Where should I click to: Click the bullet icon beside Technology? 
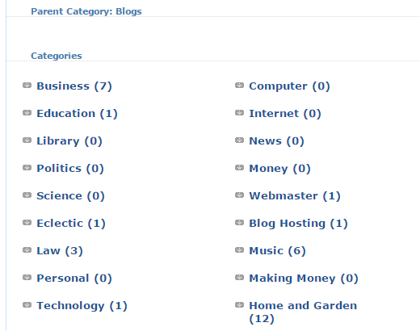pyautogui.click(x=27, y=305)
